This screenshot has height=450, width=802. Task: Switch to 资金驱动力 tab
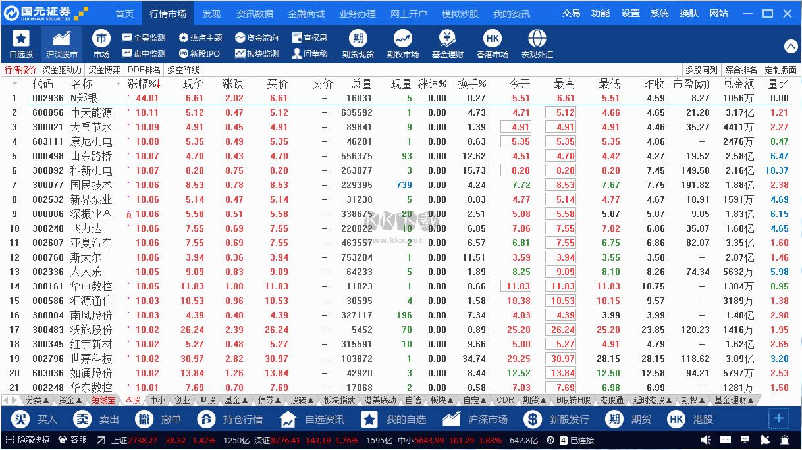pyautogui.click(x=63, y=70)
